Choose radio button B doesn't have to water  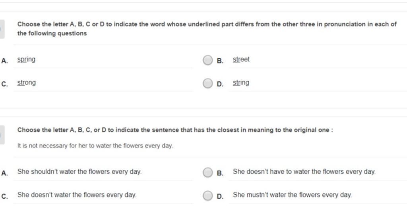coord(207,172)
